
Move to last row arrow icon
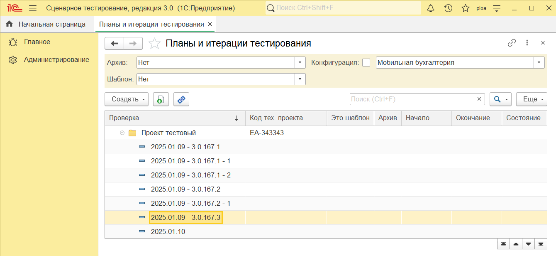pyautogui.click(x=541, y=244)
